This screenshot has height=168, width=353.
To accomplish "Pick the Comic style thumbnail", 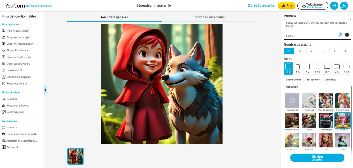I will tap(309, 120).
